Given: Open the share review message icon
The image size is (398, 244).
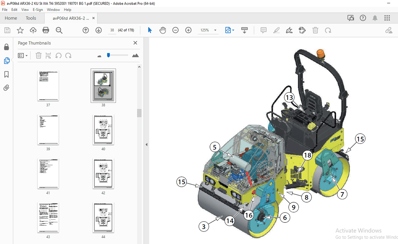Looking at the screenshot, I should pyautogui.click(x=350, y=18).
